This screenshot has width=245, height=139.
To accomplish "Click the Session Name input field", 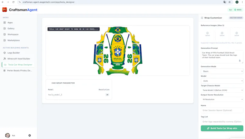I will click(x=222, y=111).
